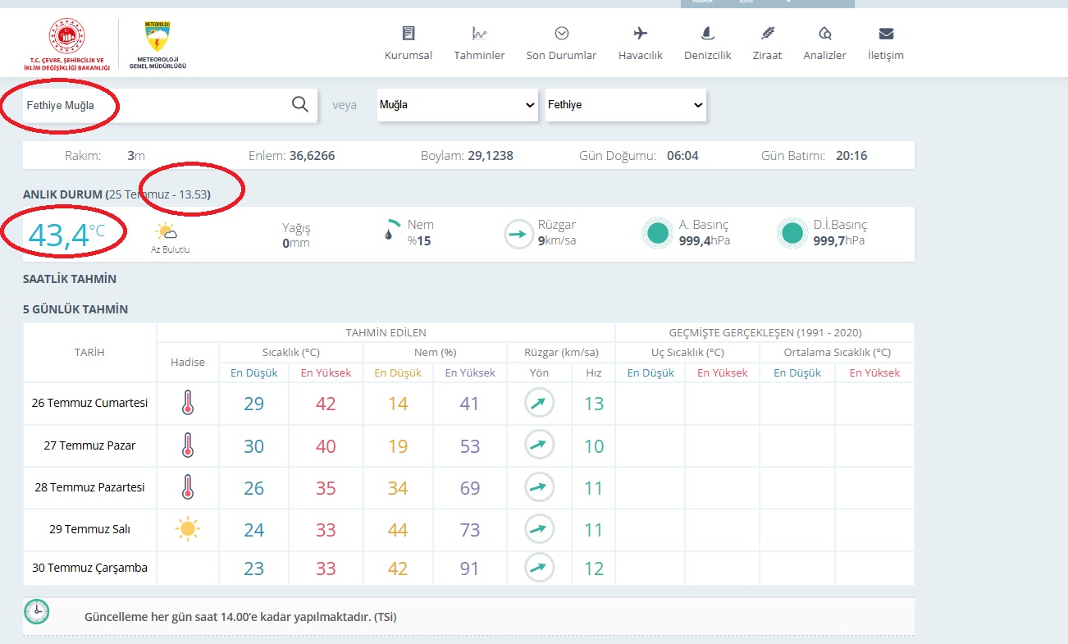Click the Havacılık airplane icon
The width and height of the screenshot is (1068, 644).
coord(640,34)
